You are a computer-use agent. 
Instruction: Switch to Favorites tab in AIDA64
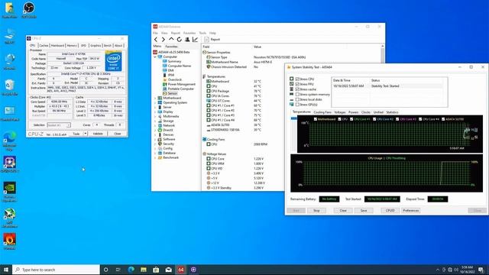click(171, 47)
